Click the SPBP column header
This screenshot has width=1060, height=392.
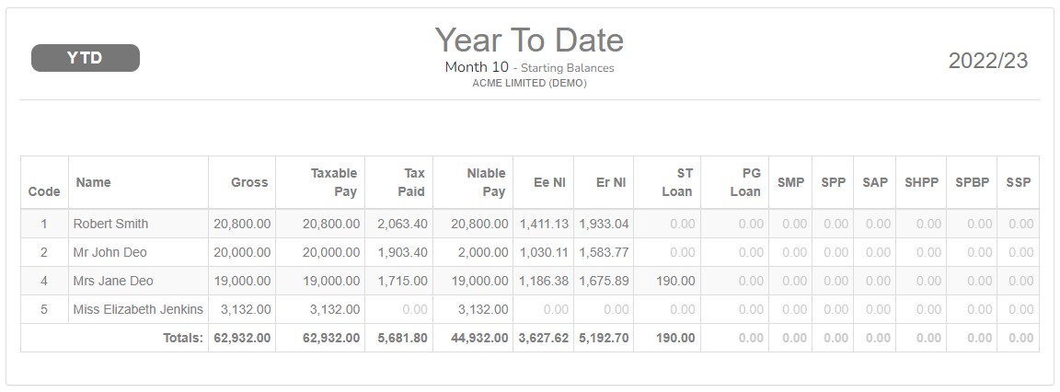point(972,182)
